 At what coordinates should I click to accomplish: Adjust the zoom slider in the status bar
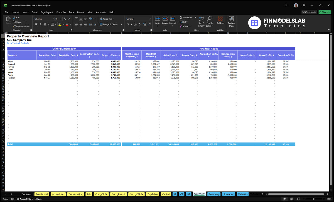(314, 199)
